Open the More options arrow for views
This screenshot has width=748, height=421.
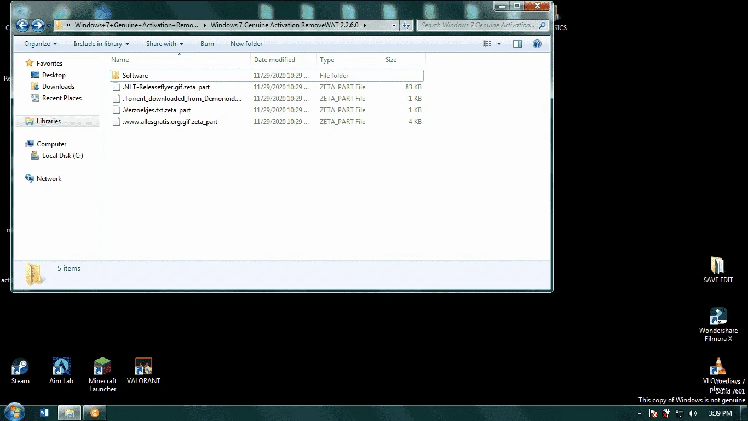[499, 44]
